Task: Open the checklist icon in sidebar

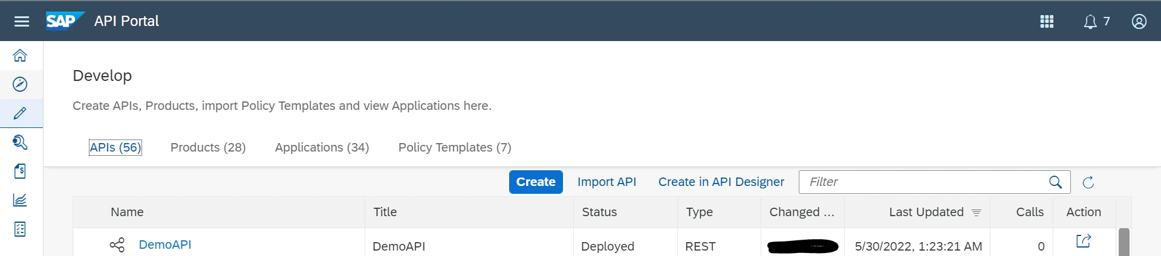Action: click(20, 229)
